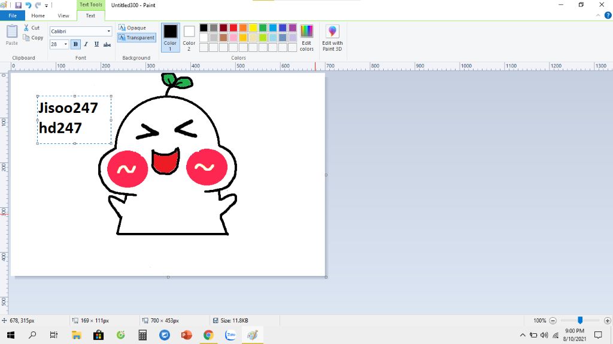Select the Color 2 background button
The height and width of the screenshot is (344, 613).
point(189,38)
